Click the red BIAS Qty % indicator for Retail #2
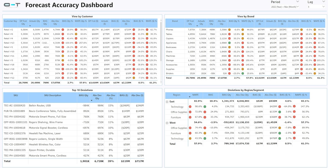328x168 pixels. [63, 30]
